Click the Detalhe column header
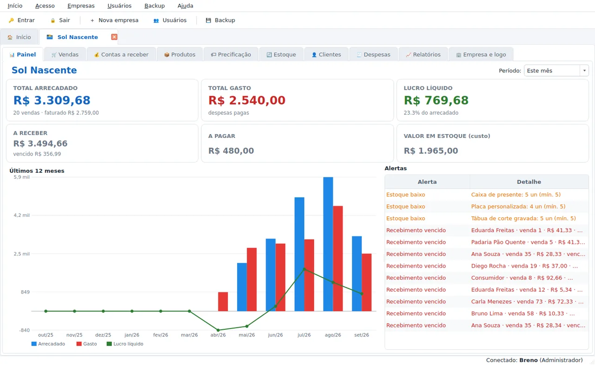The width and height of the screenshot is (595, 365). (529, 182)
